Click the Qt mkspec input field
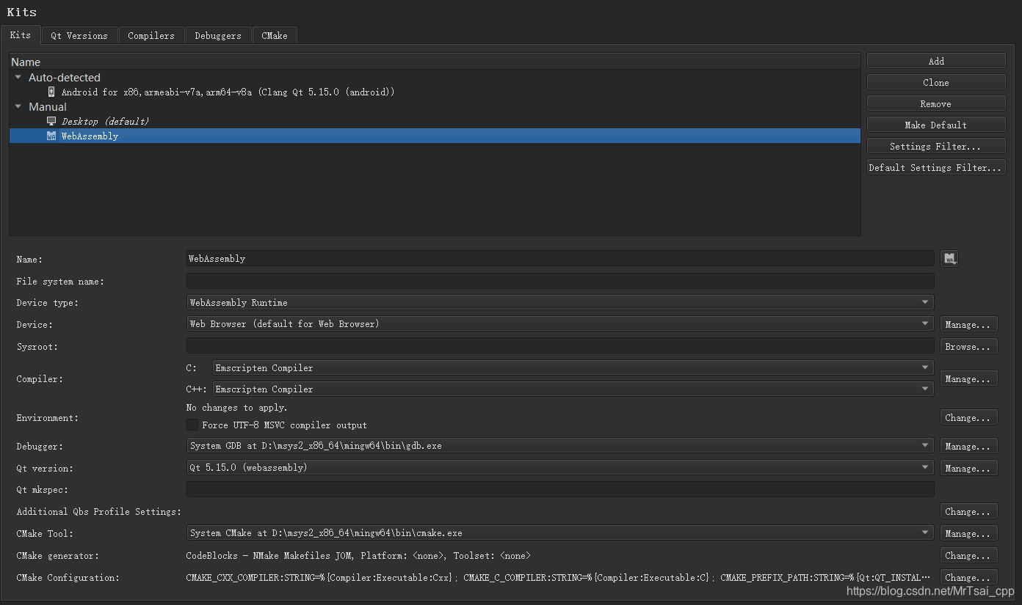Image resolution: width=1022 pixels, height=605 pixels. tap(560, 489)
